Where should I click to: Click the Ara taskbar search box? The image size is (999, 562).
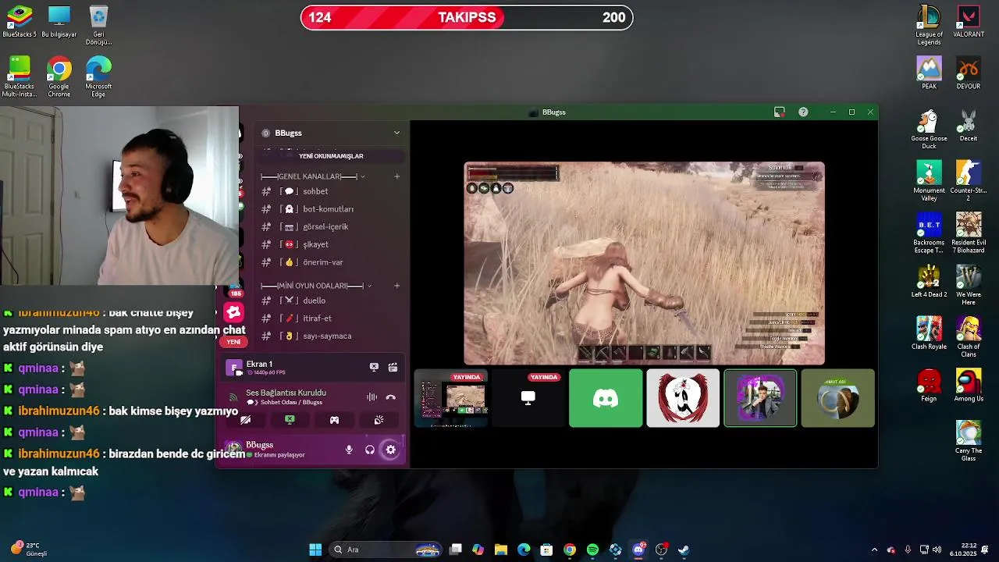tap(386, 550)
